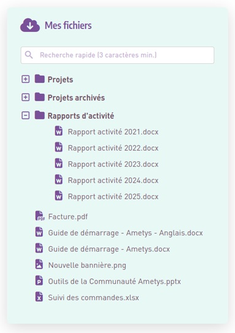Select the Rapports d'activité folder label
Viewport: 235px width, 333px height.
click(x=81, y=116)
